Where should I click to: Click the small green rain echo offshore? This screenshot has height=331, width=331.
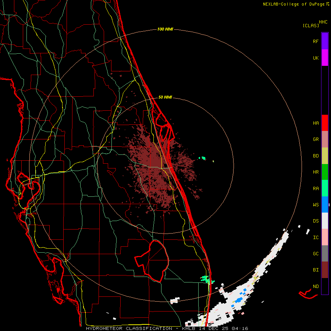(x=203, y=158)
